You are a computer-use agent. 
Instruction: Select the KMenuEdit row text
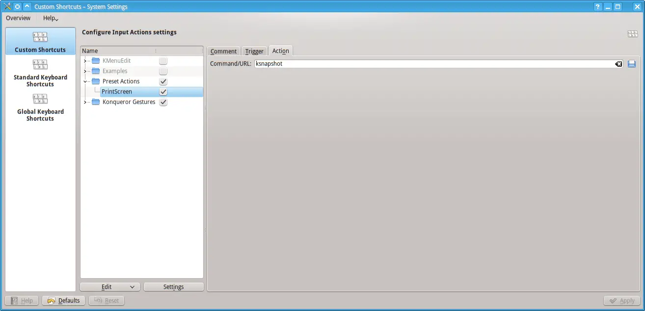point(116,61)
